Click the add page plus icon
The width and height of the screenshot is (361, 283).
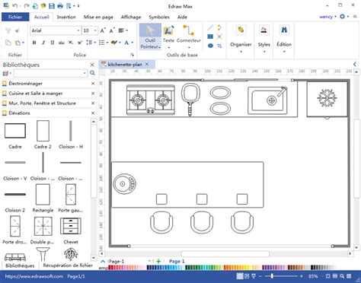tap(158, 261)
